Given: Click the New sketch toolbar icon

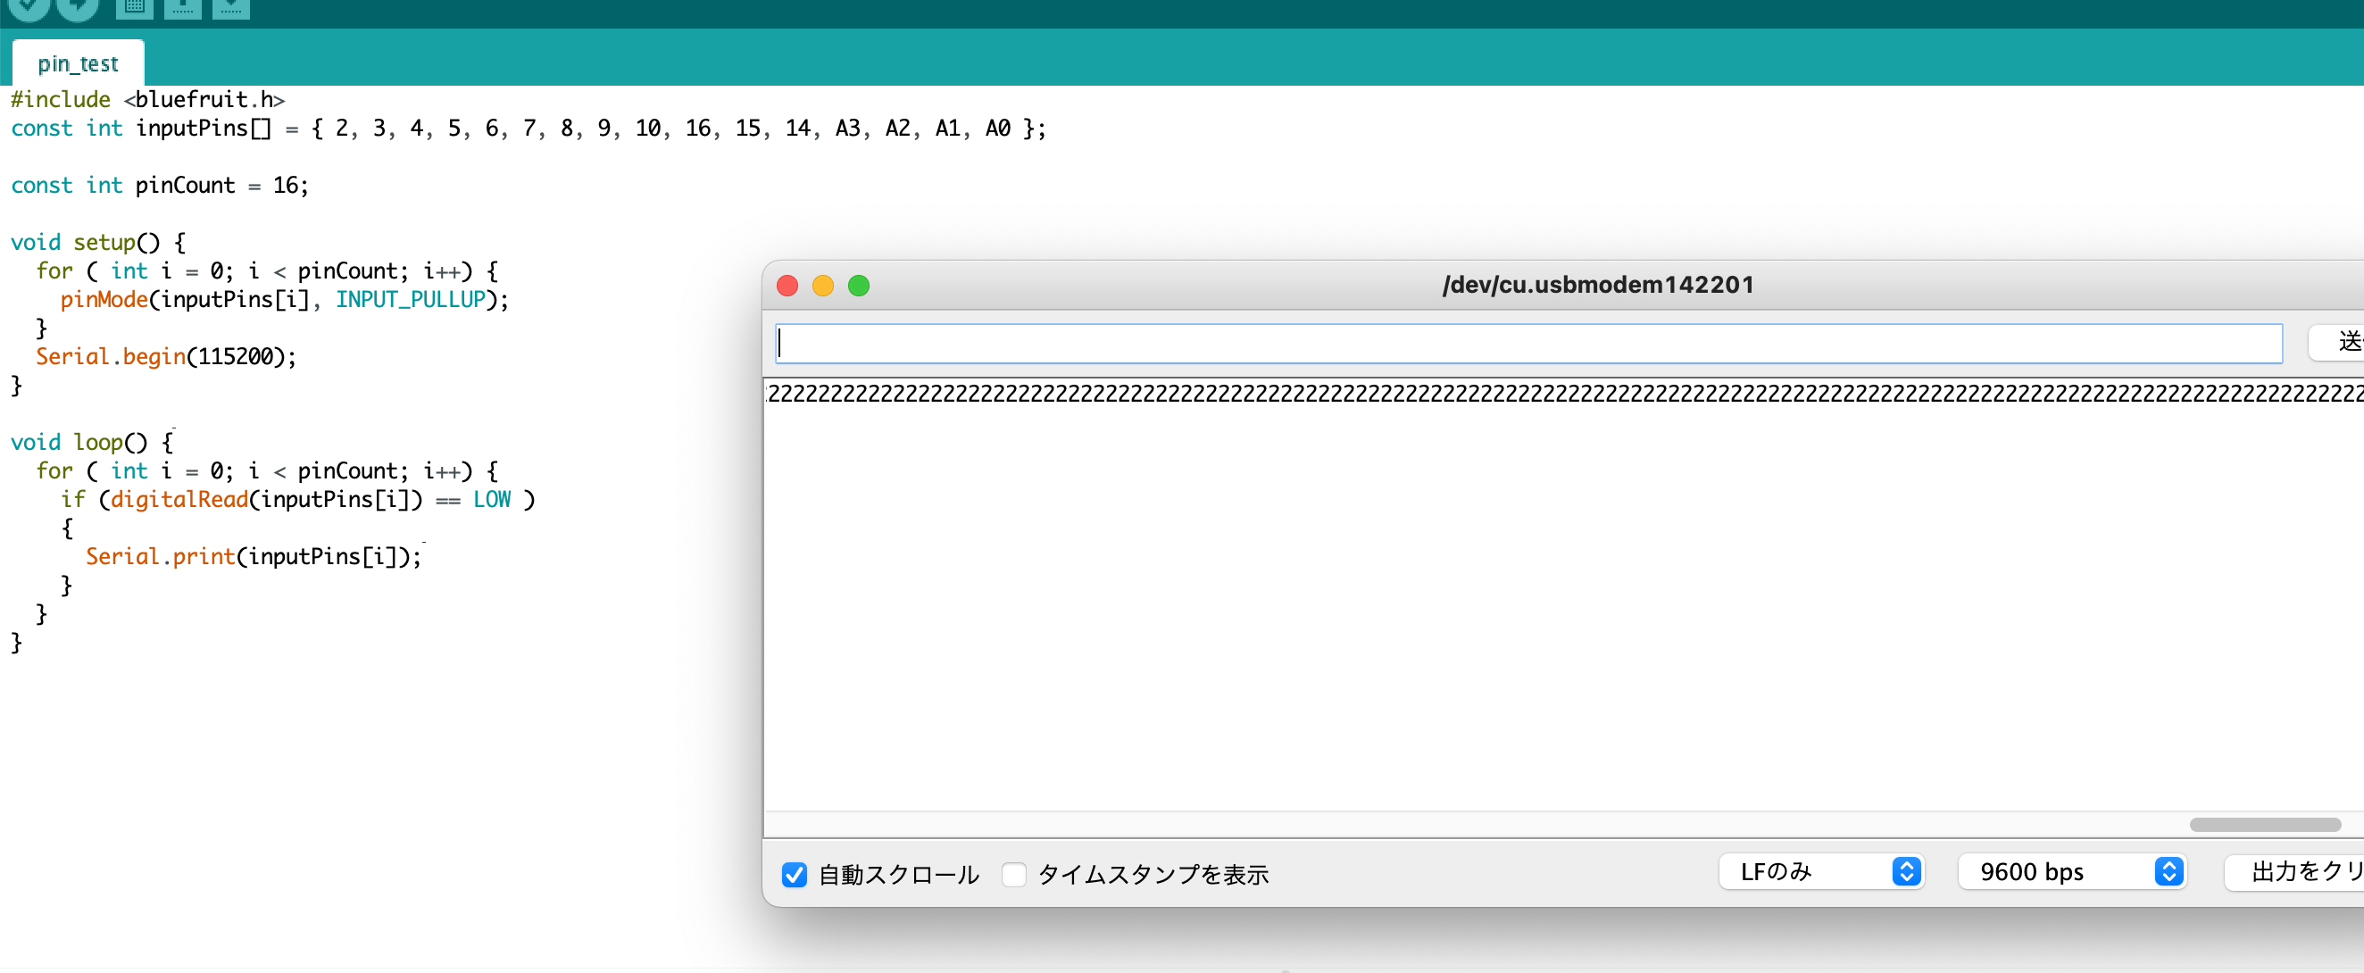Looking at the screenshot, I should [x=134, y=7].
